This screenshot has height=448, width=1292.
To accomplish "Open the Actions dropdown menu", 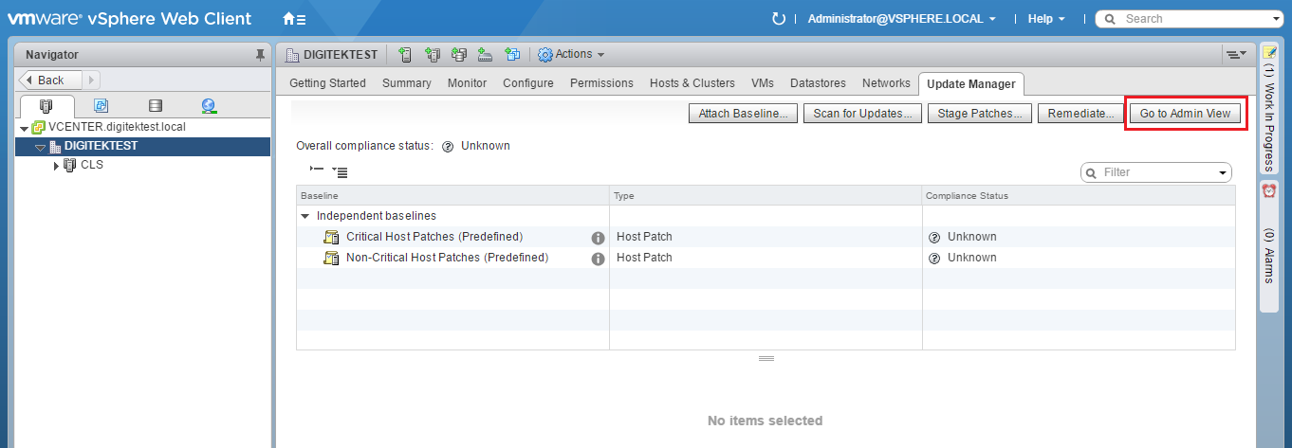I will coord(571,55).
